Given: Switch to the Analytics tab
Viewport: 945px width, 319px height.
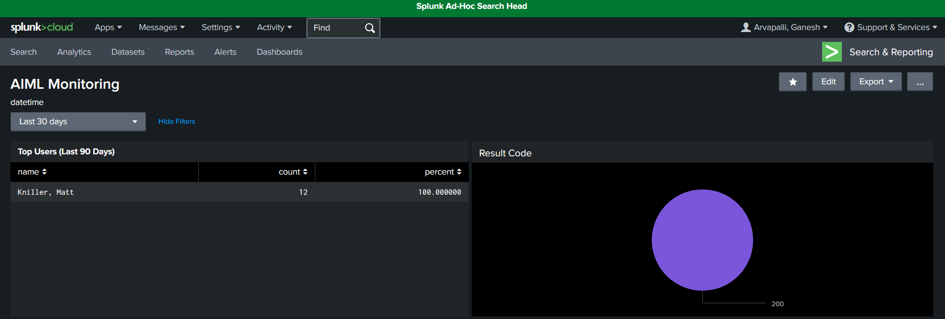Looking at the screenshot, I should [74, 52].
